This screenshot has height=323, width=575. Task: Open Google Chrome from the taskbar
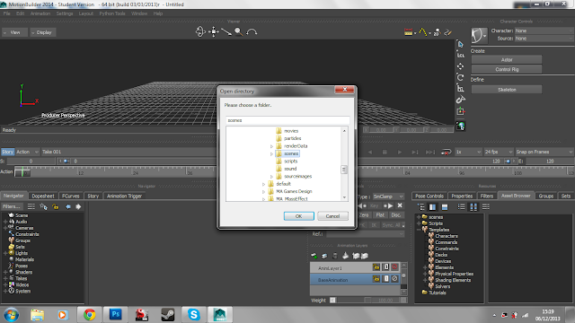[x=89, y=315]
